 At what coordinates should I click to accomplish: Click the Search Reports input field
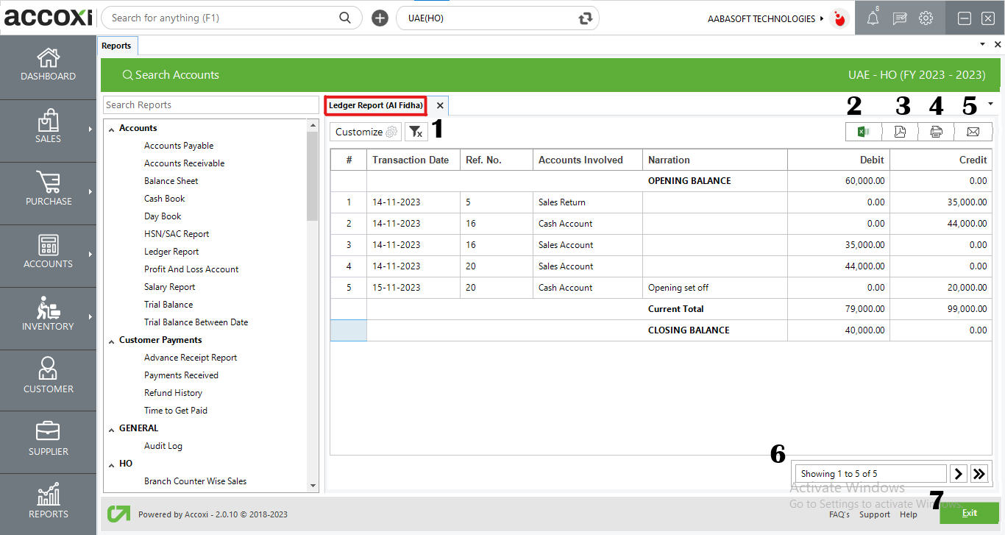point(210,105)
